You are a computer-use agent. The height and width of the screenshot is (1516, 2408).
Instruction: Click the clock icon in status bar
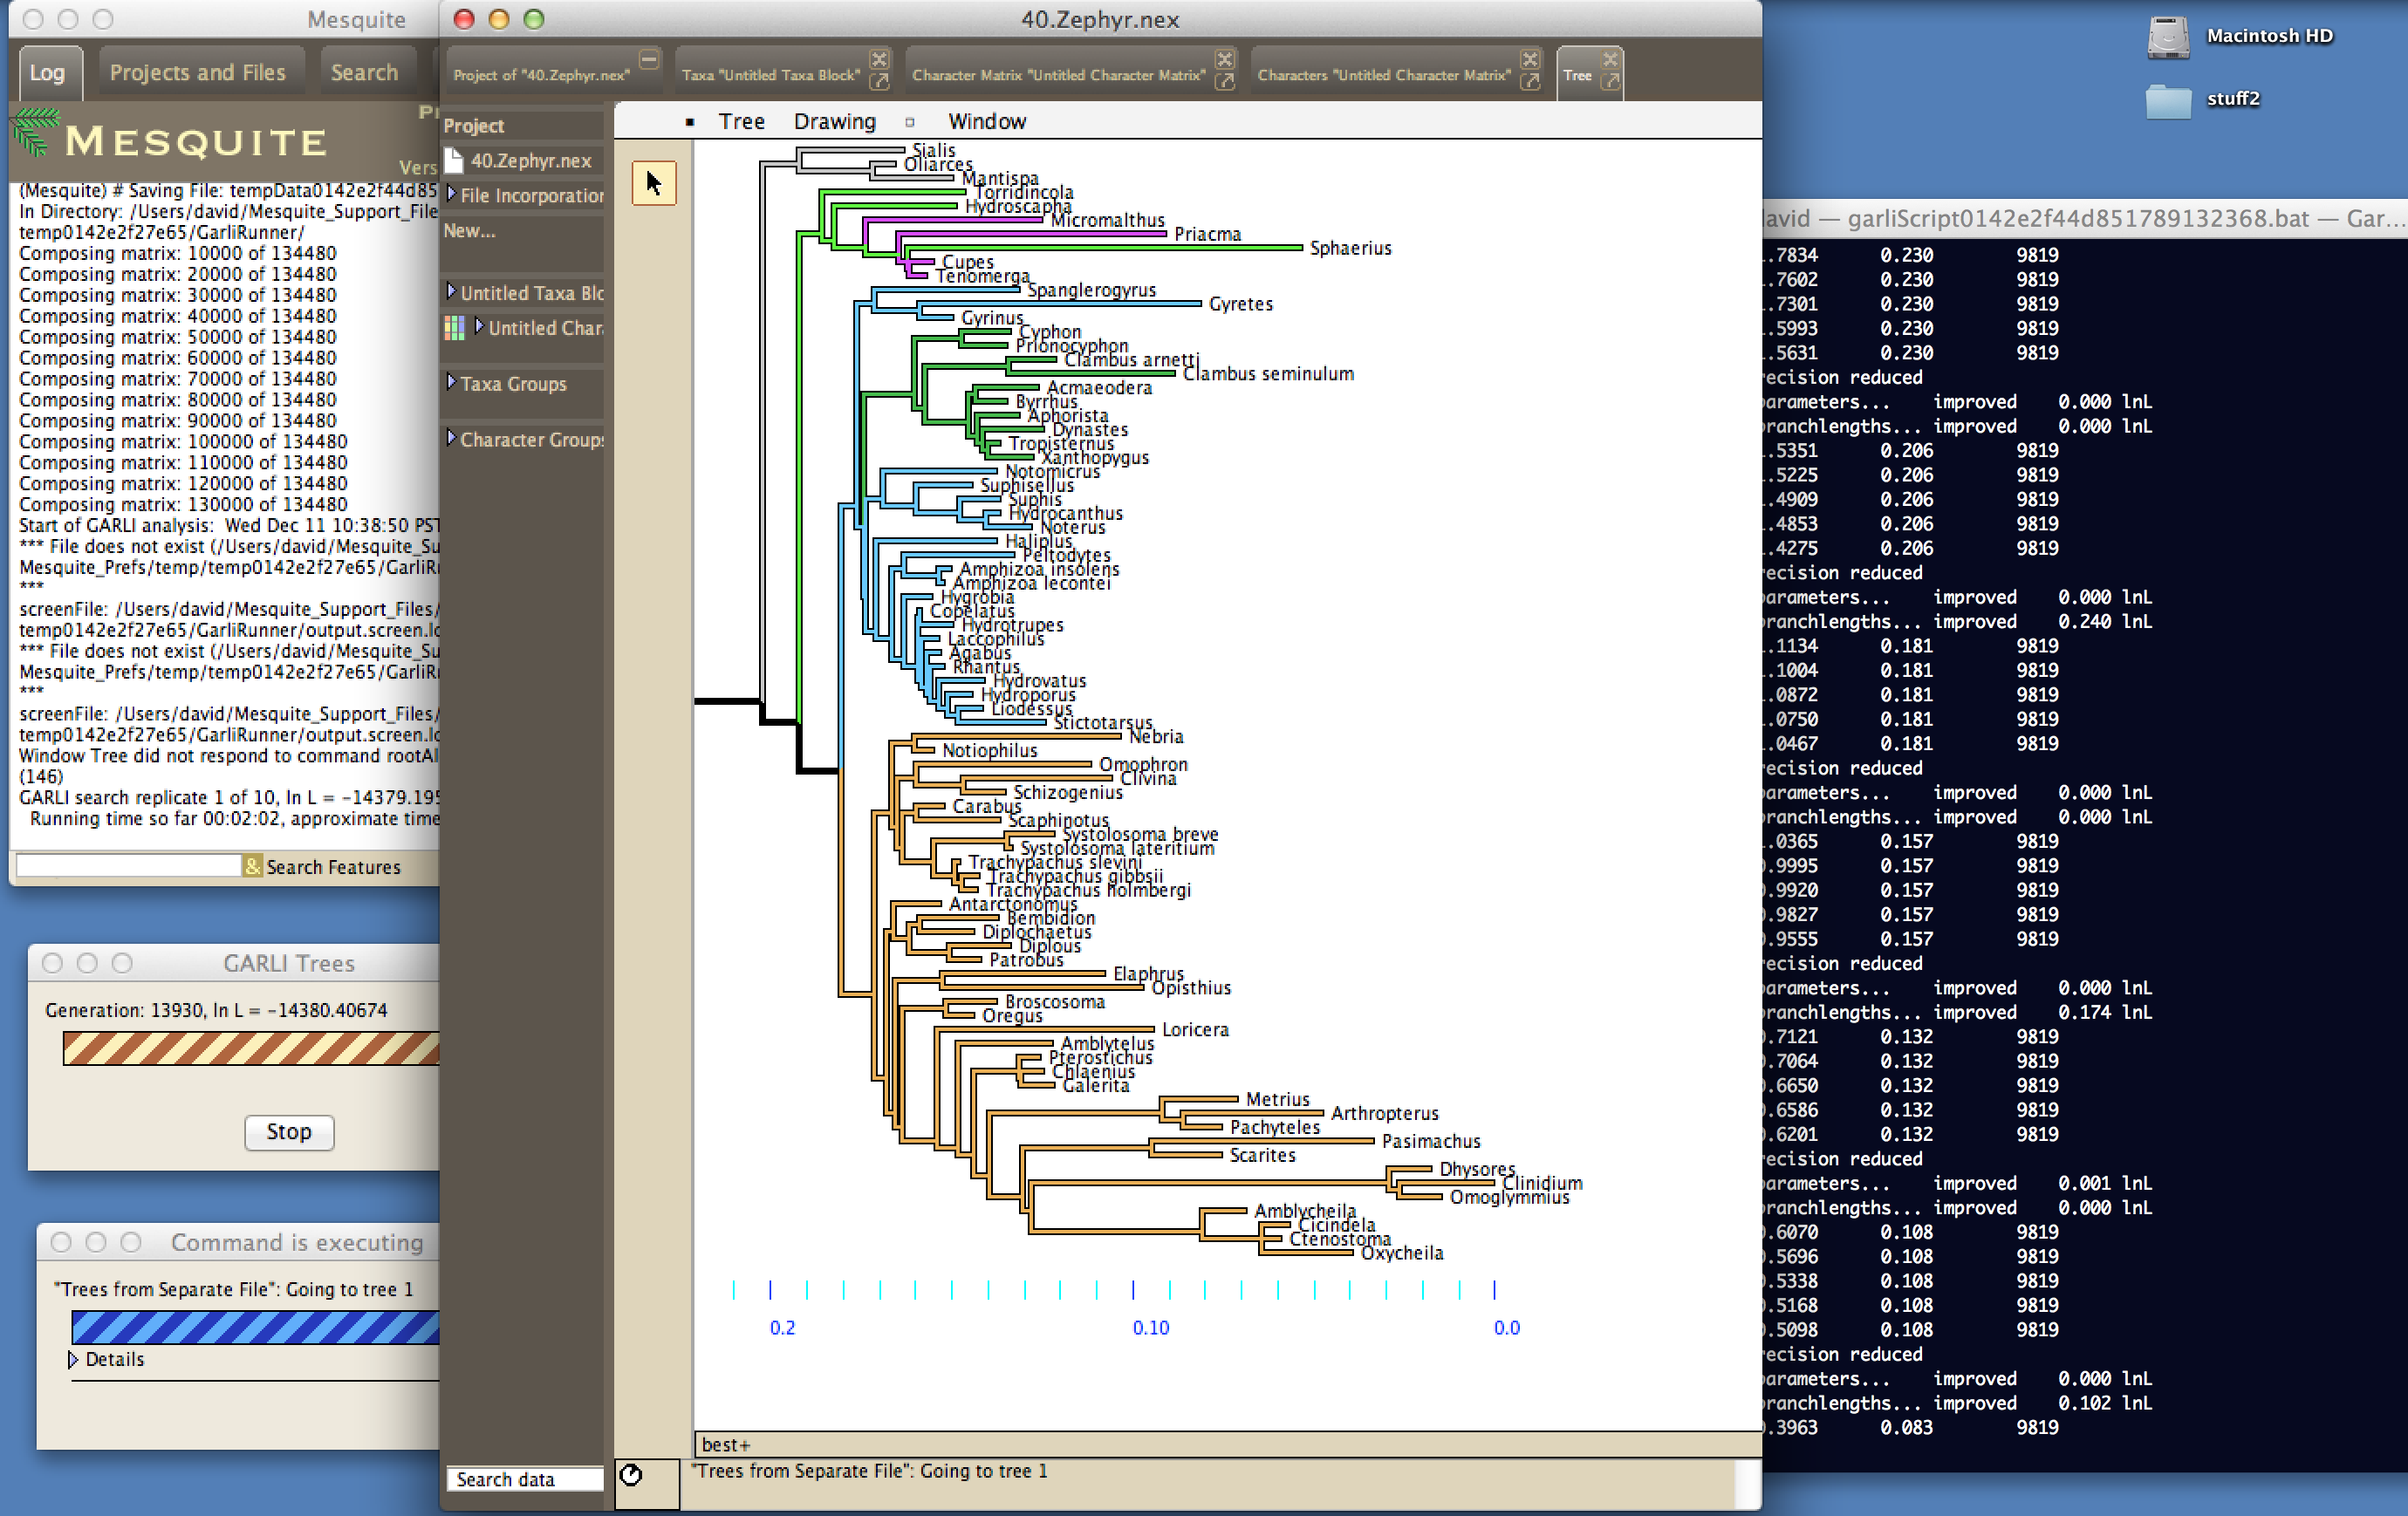tap(631, 1474)
